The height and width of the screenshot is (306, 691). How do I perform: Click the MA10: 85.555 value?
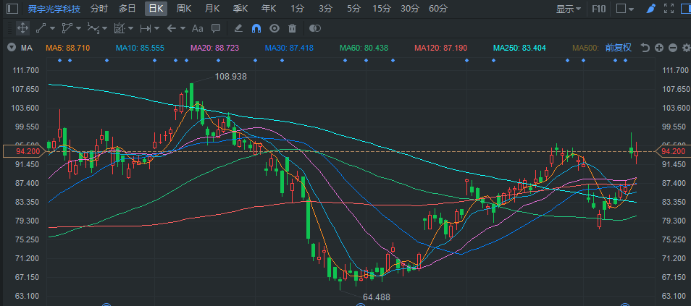point(140,48)
